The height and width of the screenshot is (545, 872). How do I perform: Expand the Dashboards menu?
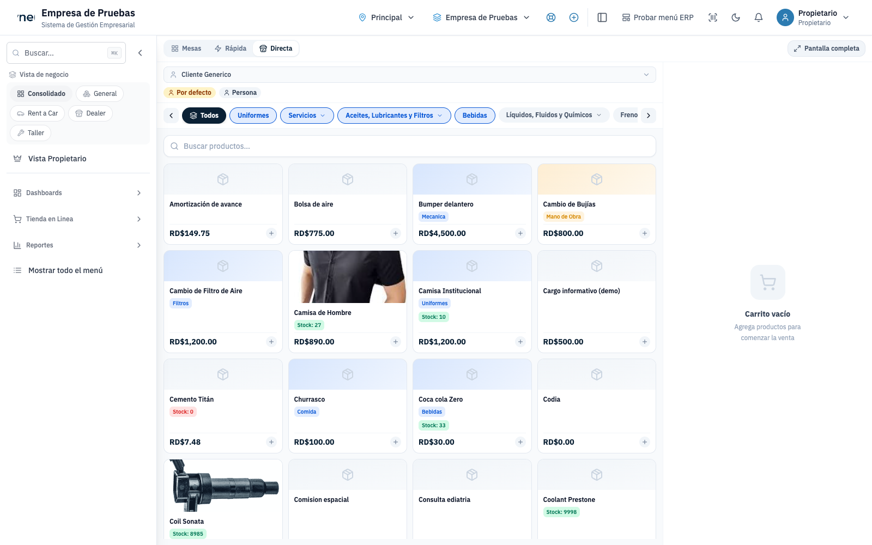78,193
